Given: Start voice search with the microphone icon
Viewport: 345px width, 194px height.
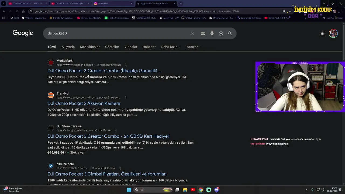Looking at the screenshot, I should (212, 33).
